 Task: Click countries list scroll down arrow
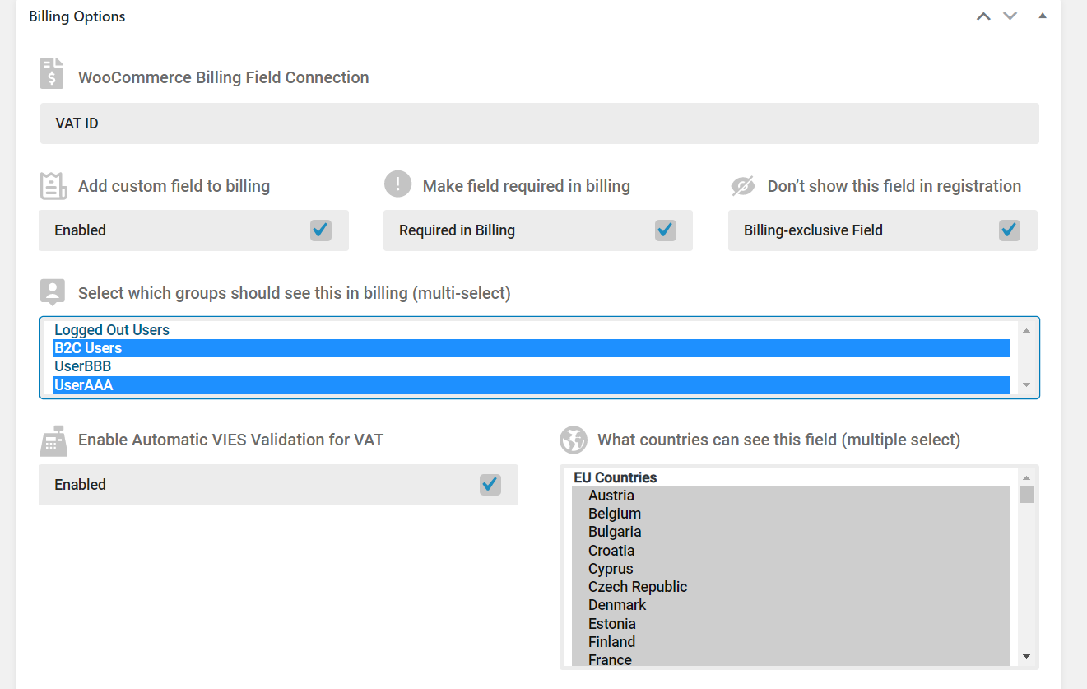1026,656
